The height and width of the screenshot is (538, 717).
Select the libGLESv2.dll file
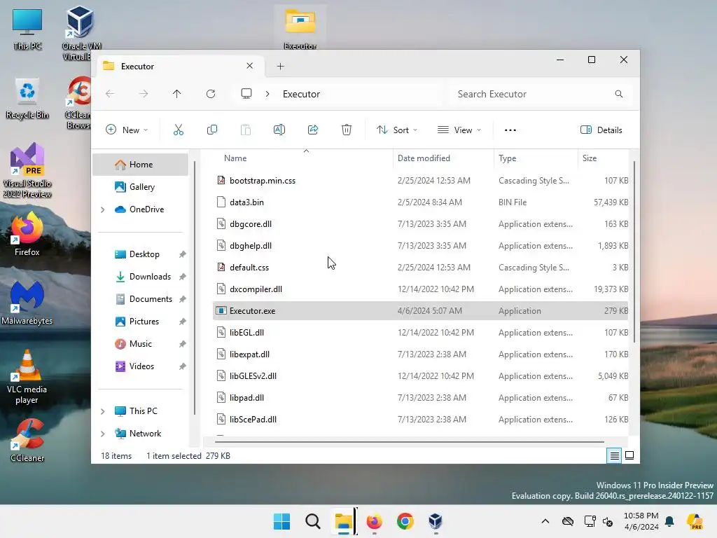(421, 376)
